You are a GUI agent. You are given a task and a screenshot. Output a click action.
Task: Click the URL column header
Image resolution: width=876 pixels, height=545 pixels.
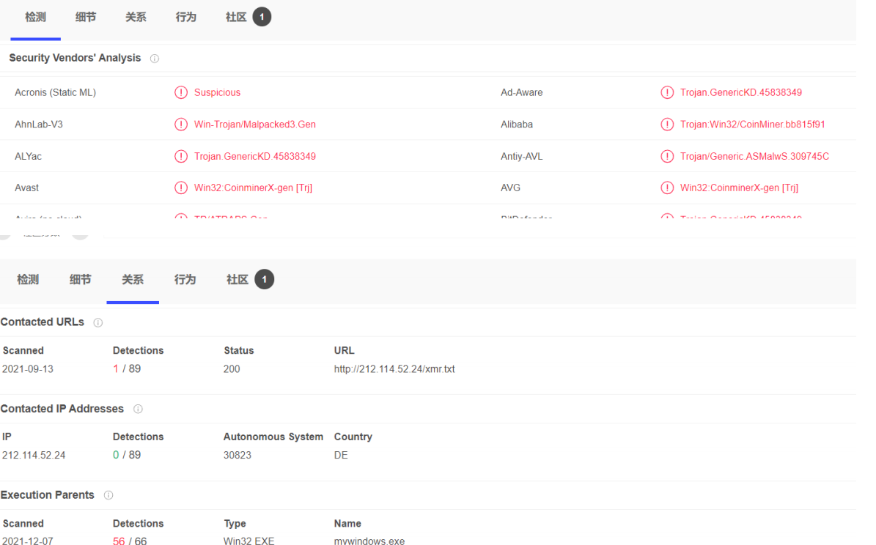pos(344,351)
